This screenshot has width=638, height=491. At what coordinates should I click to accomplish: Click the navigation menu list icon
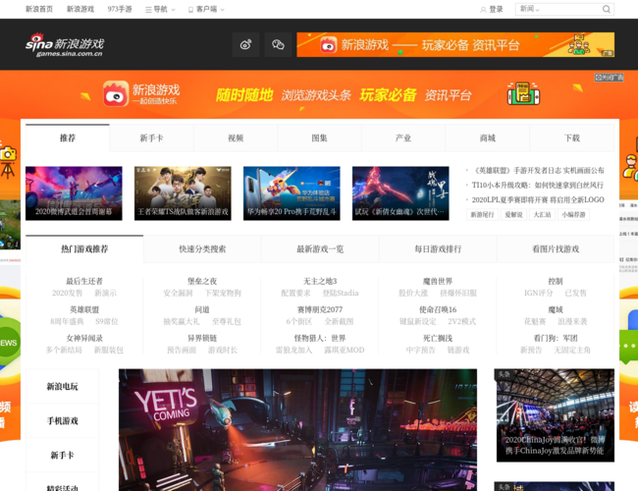(x=148, y=10)
